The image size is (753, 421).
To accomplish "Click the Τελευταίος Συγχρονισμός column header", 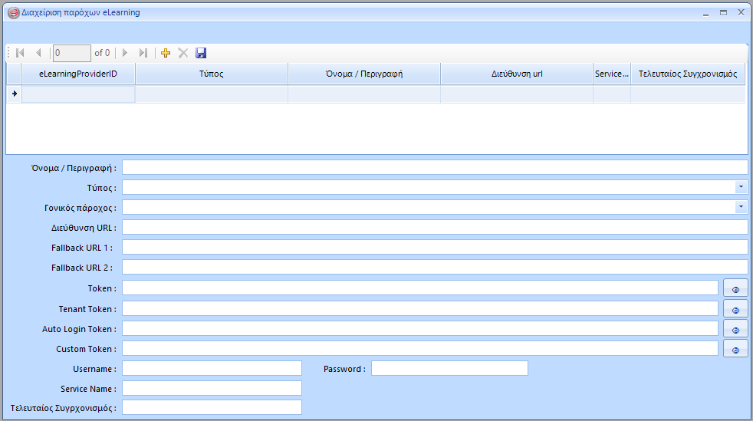I will [x=687, y=74].
